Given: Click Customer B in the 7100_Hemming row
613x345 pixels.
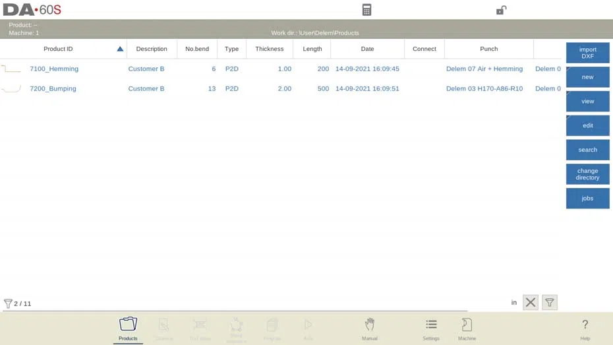Looking at the screenshot, I should pyautogui.click(x=146, y=69).
